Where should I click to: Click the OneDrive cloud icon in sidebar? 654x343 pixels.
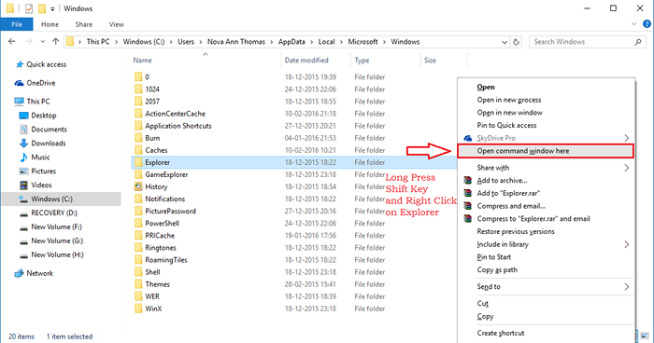tap(20, 83)
